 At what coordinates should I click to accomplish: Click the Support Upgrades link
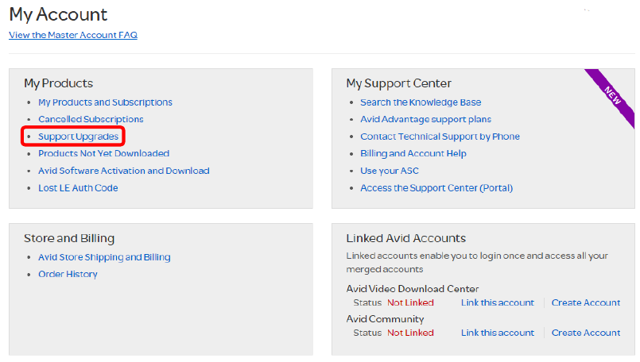tap(78, 137)
